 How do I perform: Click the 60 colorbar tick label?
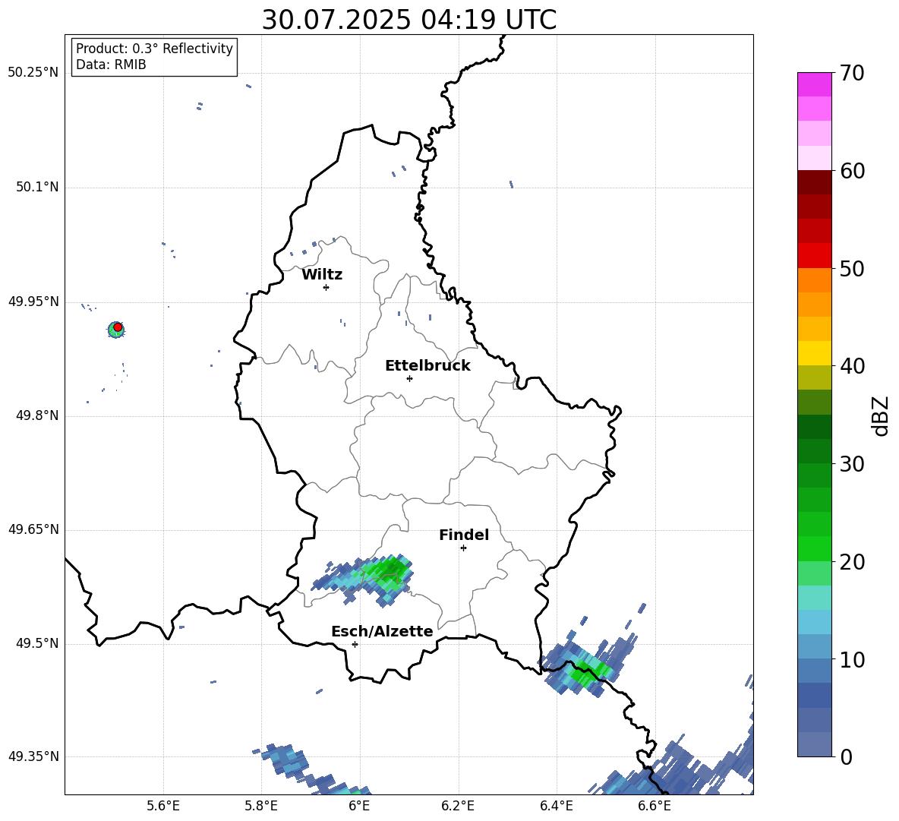coord(852,171)
